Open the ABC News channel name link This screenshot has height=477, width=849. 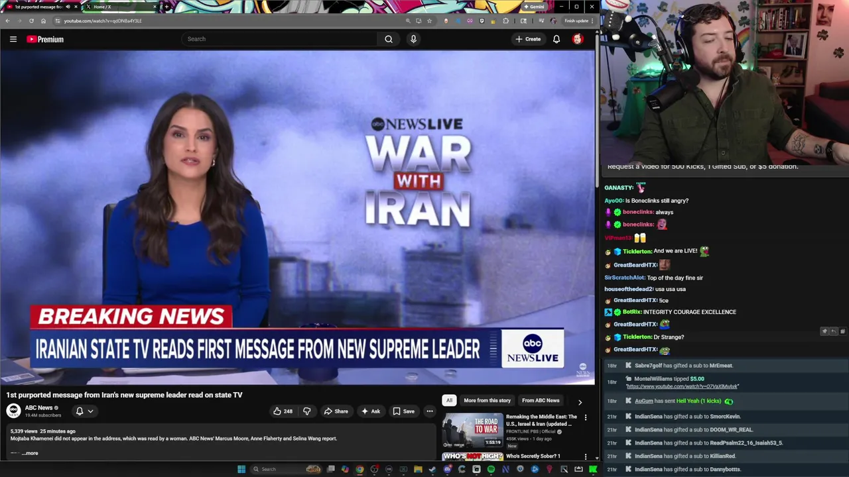click(38, 408)
